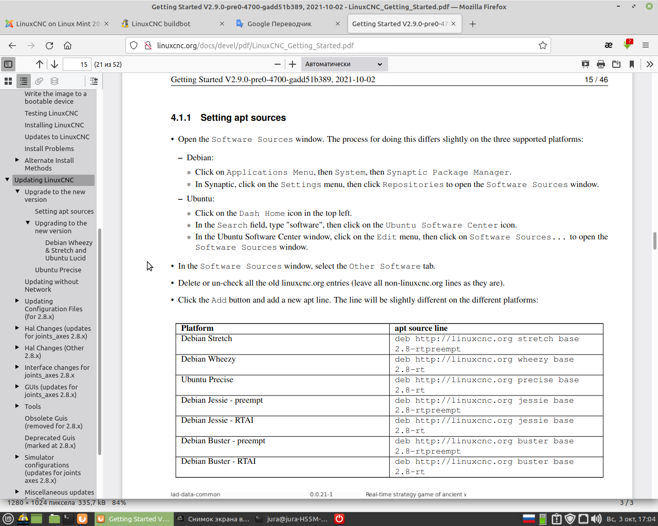
Task: Show page thumbnails in the sidebar
Action: pos(8,81)
